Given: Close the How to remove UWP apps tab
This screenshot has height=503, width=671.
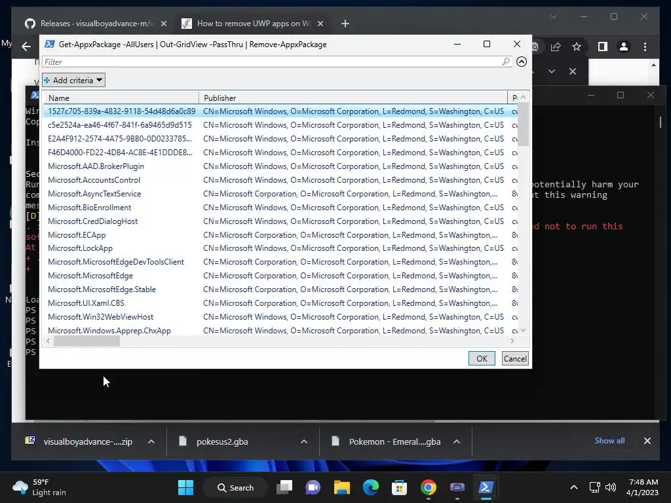Looking at the screenshot, I should (x=320, y=24).
